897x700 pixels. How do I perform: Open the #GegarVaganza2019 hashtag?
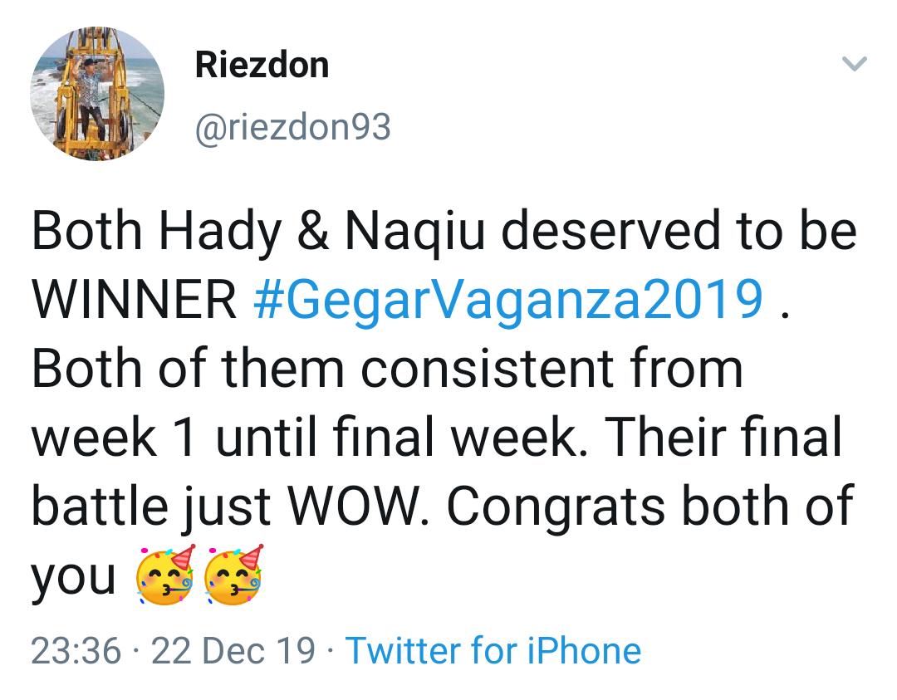[508, 299]
